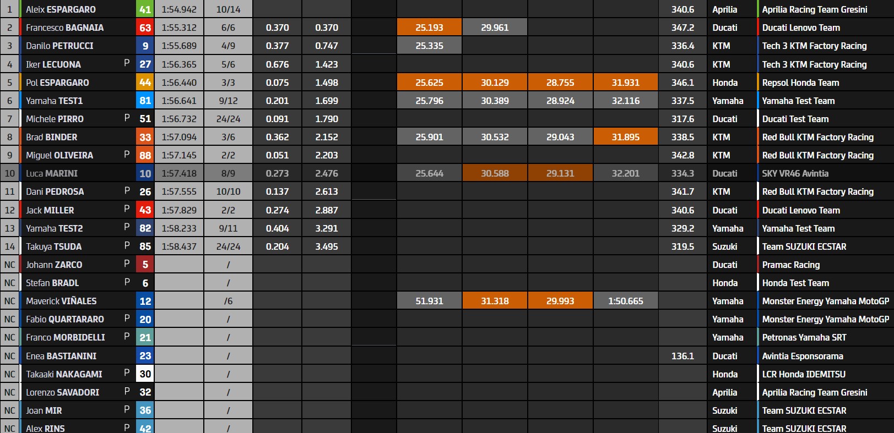
Task: Click orange sector time 31.895
Action: coord(626,137)
